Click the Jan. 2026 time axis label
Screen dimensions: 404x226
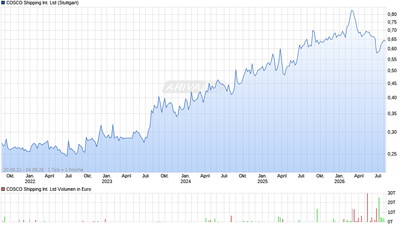pyautogui.click(x=340, y=179)
